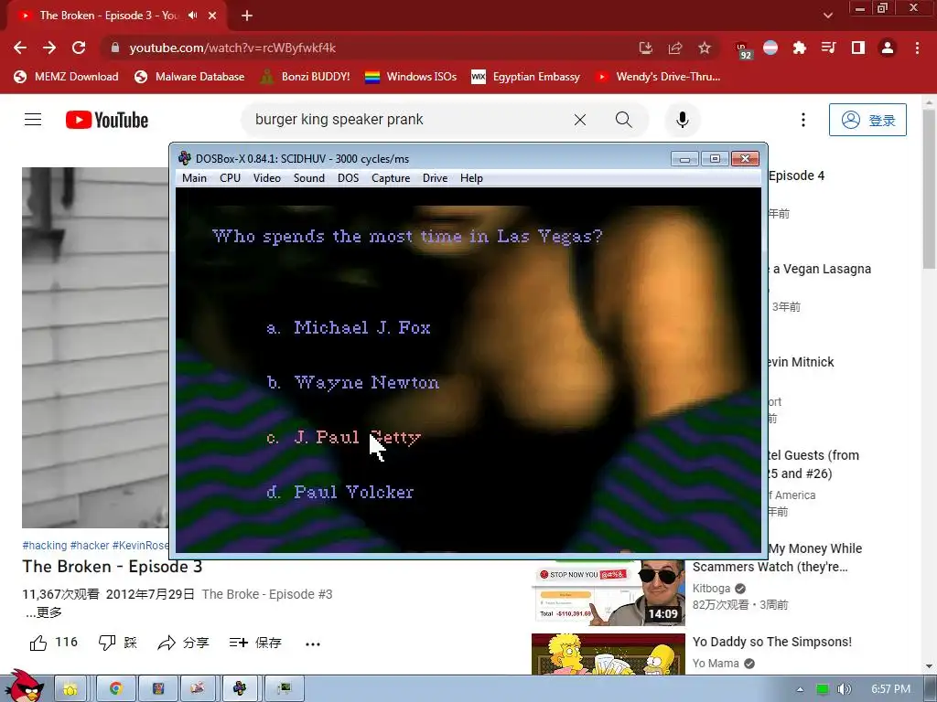
Task: Click the YouTube search magnifier button
Action: tap(624, 120)
